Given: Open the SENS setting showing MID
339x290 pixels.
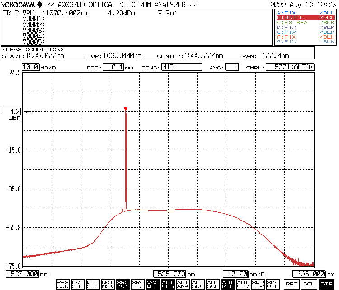Looking at the screenshot, I should click(181, 67).
